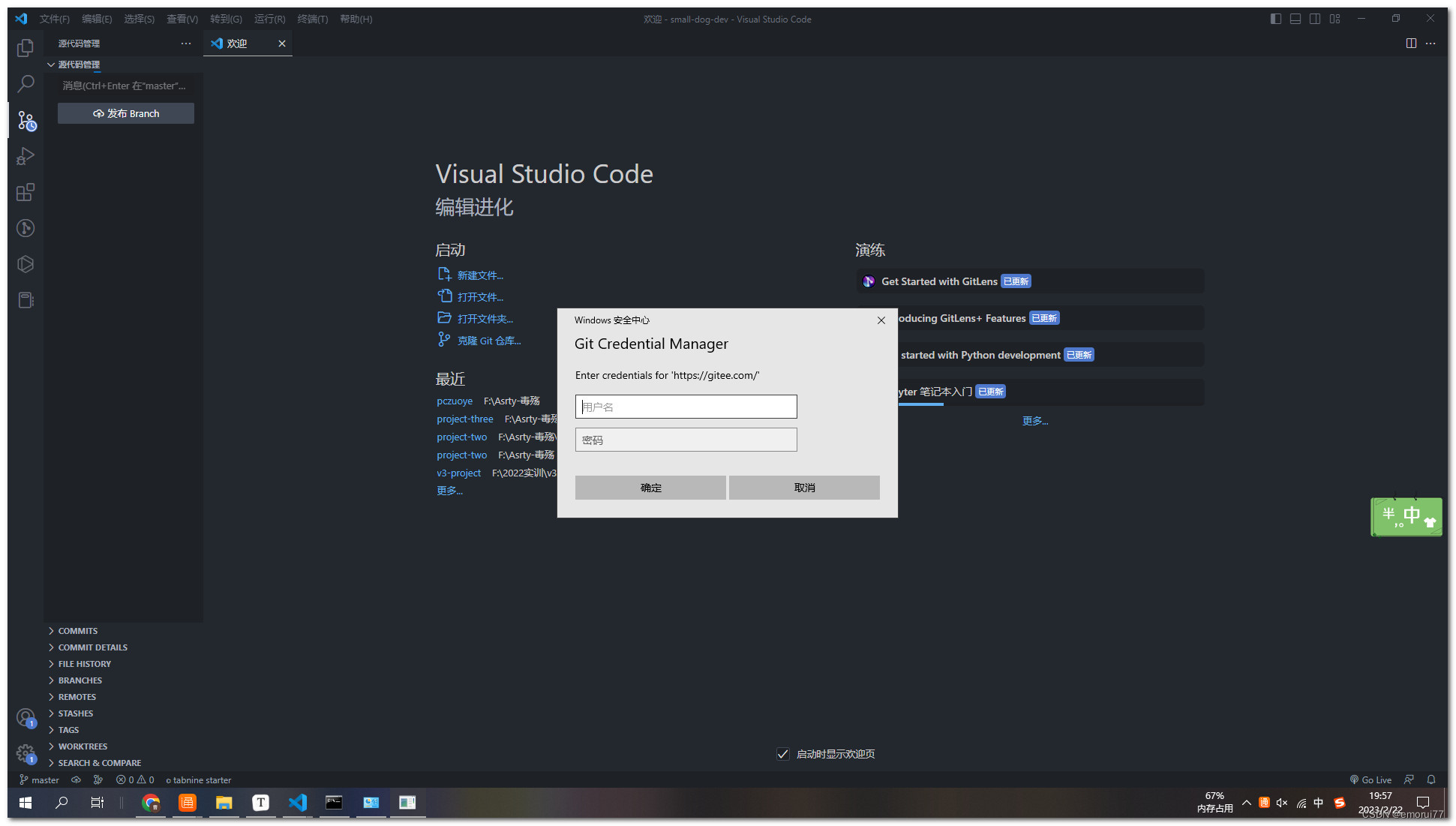Image resolution: width=1456 pixels, height=826 pixels.
Task: Click the master branch status bar item
Action: [x=39, y=779]
